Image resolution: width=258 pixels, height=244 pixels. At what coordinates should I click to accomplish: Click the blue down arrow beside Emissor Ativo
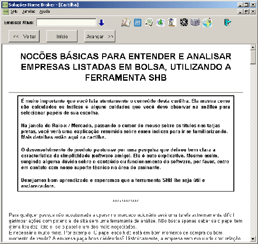[101, 22]
